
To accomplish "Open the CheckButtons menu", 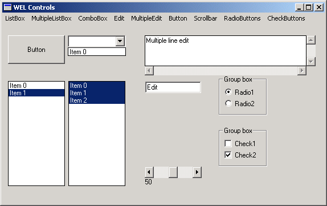I will (286, 18).
